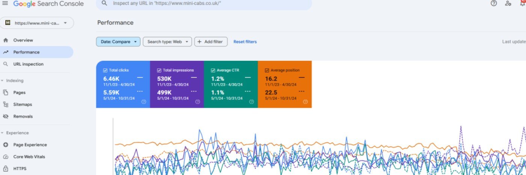Screen dimensions: 526x175
Task: Click the 530K total impressions value
Action: (165, 78)
